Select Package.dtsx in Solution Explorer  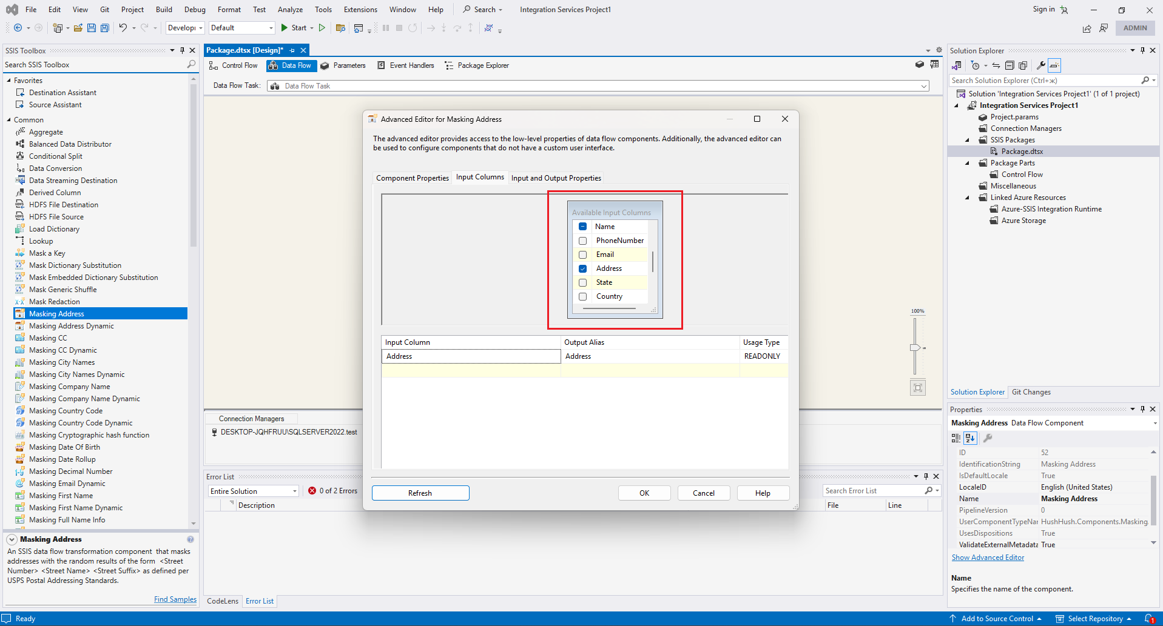(x=1022, y=152)
